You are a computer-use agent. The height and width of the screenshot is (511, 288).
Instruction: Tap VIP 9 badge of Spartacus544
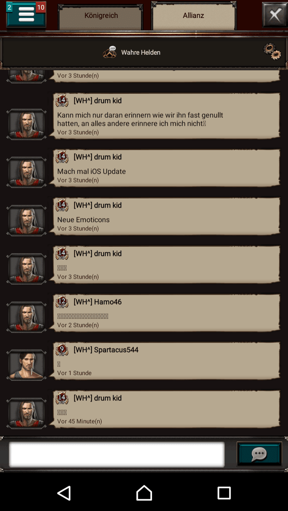pos(62,350)
